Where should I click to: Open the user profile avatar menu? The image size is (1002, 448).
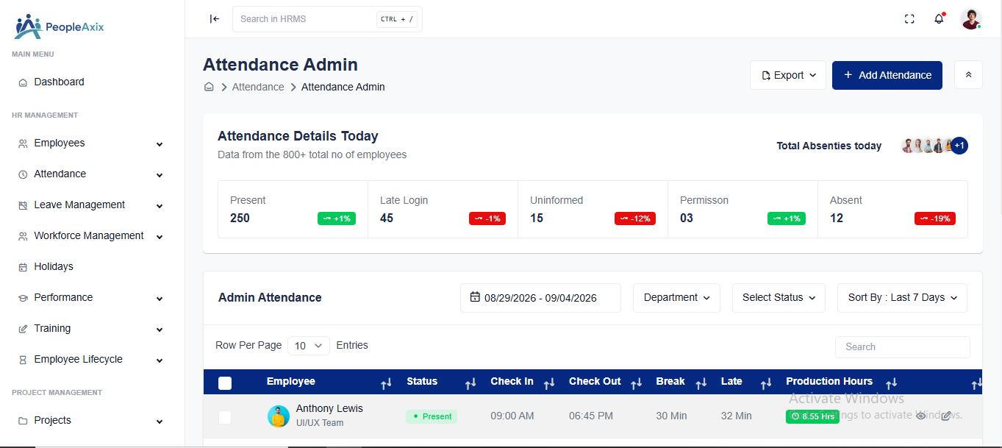pyautogui.click(x=971, y=19)
